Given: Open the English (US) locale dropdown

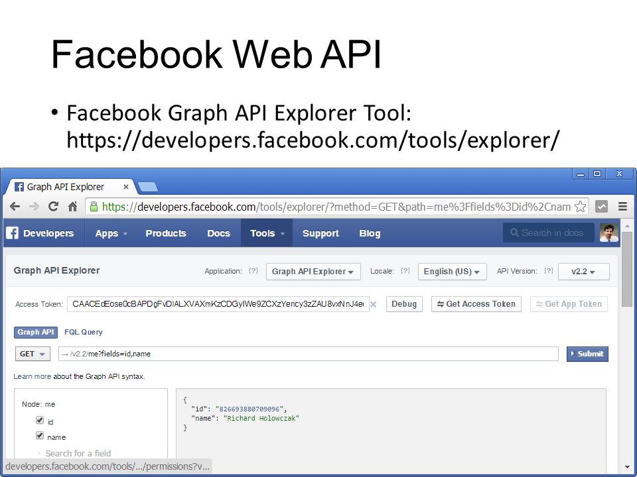Looking at the screenshot, I should click(452, 272).
